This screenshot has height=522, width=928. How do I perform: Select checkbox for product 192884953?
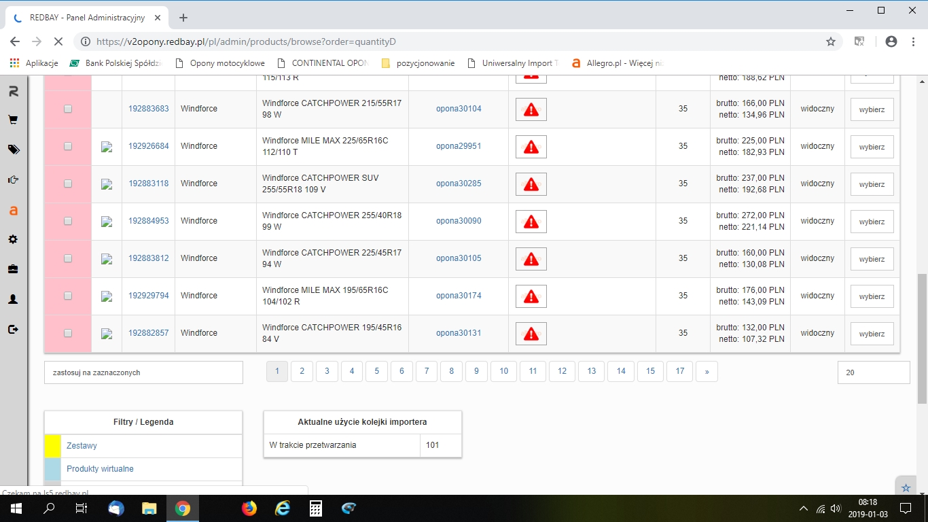[x=68, y=221]
